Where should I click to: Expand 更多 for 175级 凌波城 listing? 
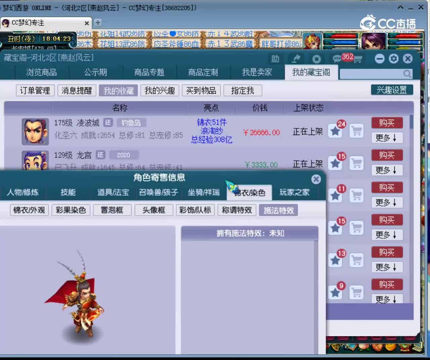(387, 138)
